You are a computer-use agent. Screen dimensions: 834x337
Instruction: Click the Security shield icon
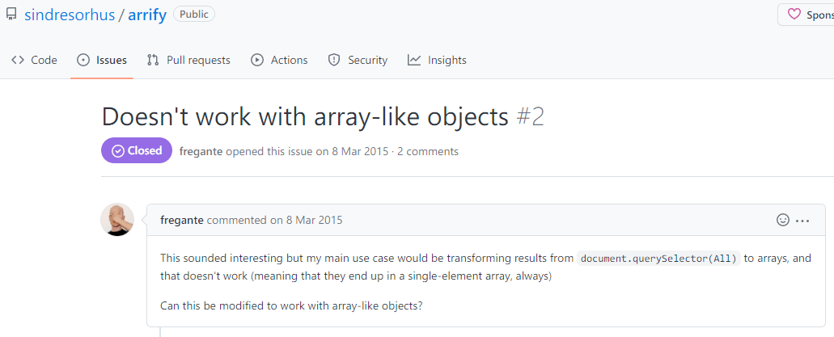coord(334,60)
